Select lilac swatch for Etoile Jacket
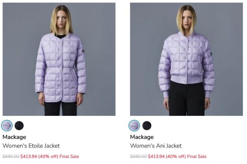 tap(7, 125)
